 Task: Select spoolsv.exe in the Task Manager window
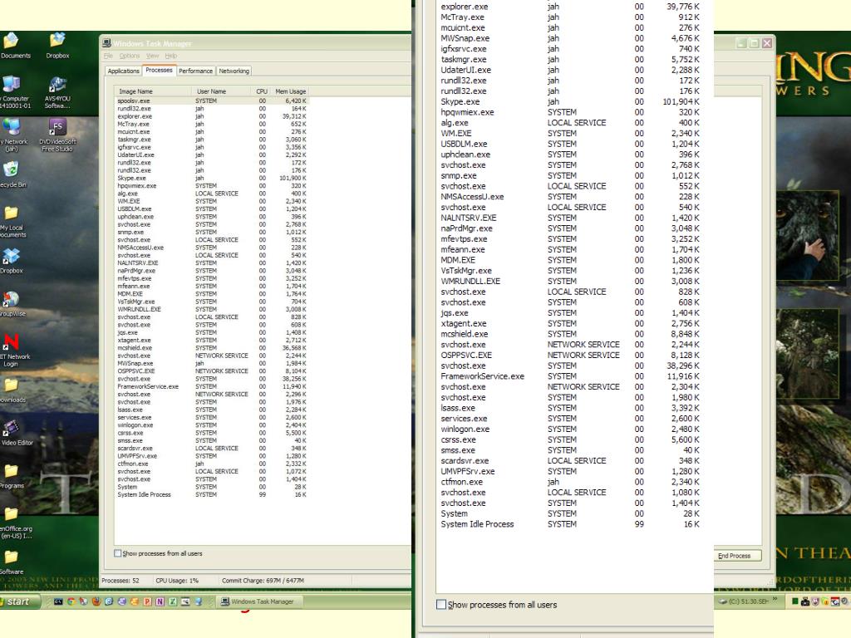pyautogui.click(x=212, y=101)
